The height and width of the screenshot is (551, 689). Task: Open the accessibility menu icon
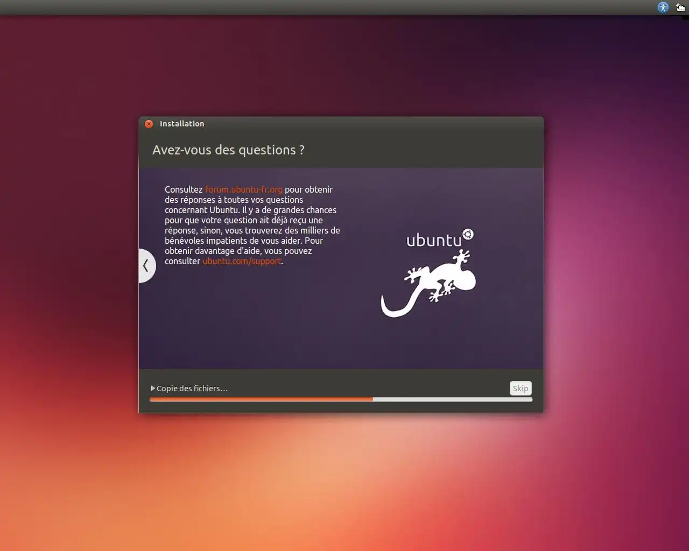click(x=663, y=8)
